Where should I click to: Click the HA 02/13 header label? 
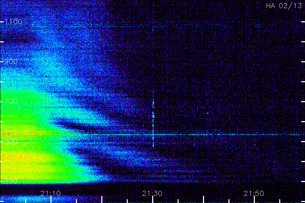point(284,6)
